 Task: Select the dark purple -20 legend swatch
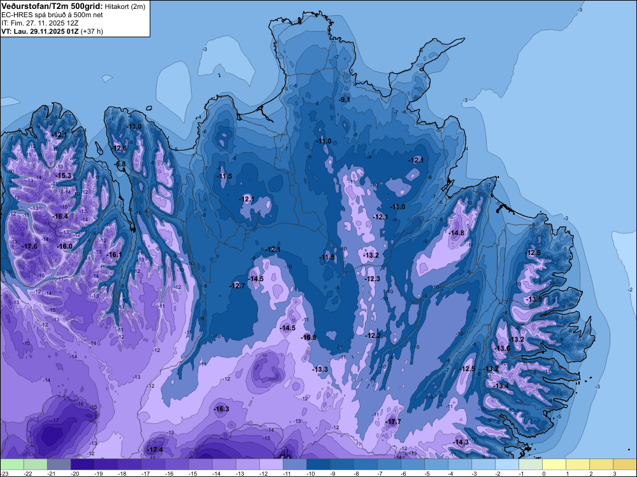(x=83, y=464)
